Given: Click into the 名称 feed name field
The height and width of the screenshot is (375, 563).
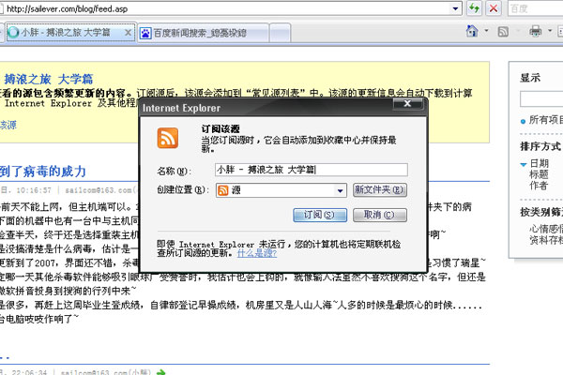Looking at the screenshot, I should click(x=311, y=170).
